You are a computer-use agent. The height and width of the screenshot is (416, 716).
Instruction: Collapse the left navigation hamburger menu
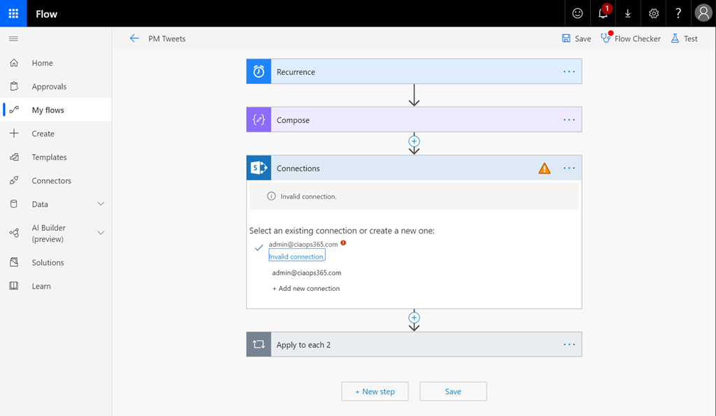13,38
